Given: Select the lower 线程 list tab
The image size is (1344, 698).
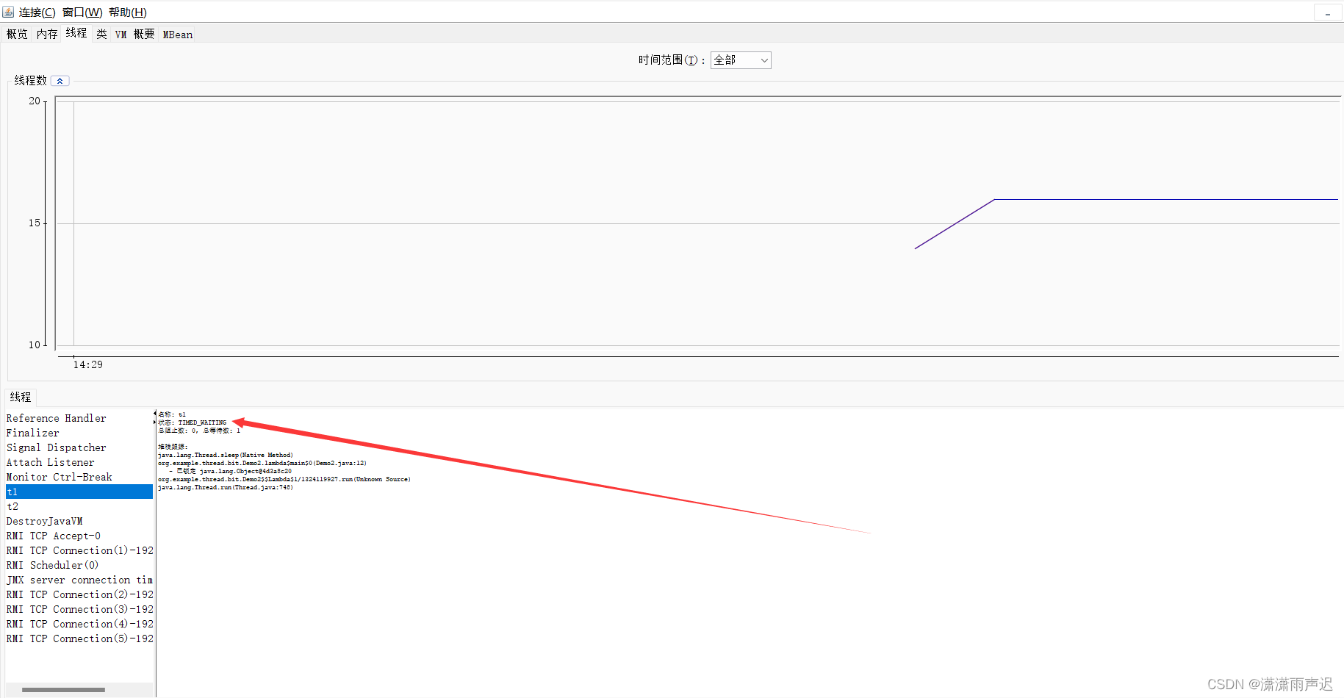Looking at the screenshot, I should (x=21, y=397).
